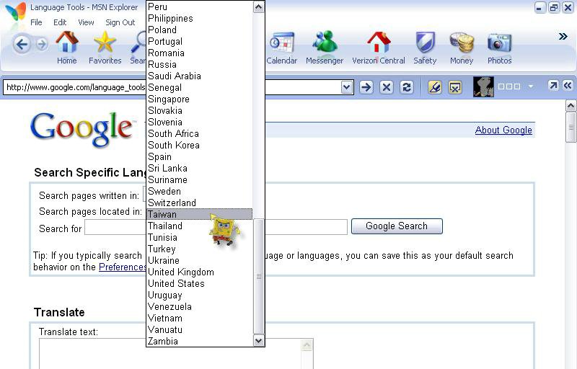Show more toolbar items chevron
The height and width of the screenshot is (369, 577).
(563, 36)
